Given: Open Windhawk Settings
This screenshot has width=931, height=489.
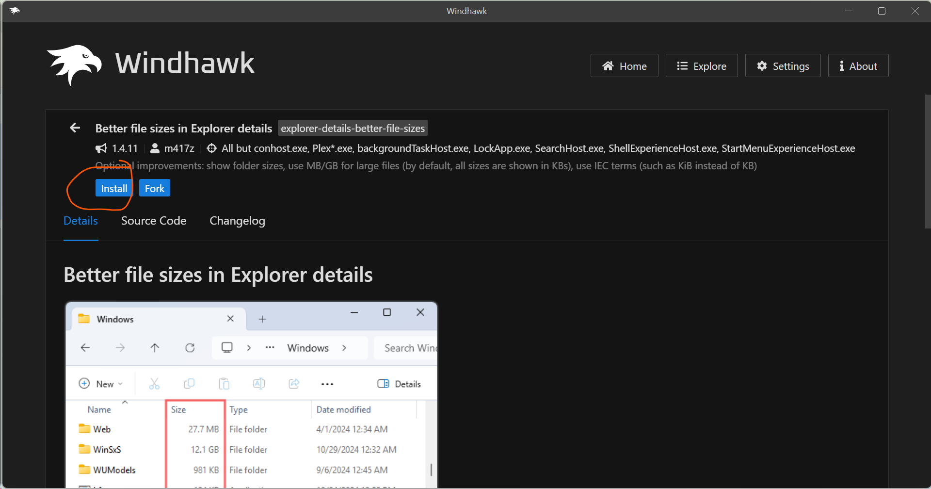Looking at the screenshot, I should click(x=783, y=66).
